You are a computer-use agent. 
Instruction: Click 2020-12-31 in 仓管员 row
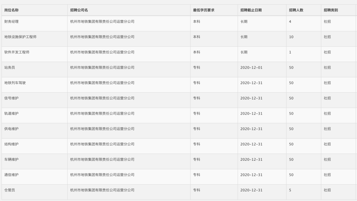251,190
